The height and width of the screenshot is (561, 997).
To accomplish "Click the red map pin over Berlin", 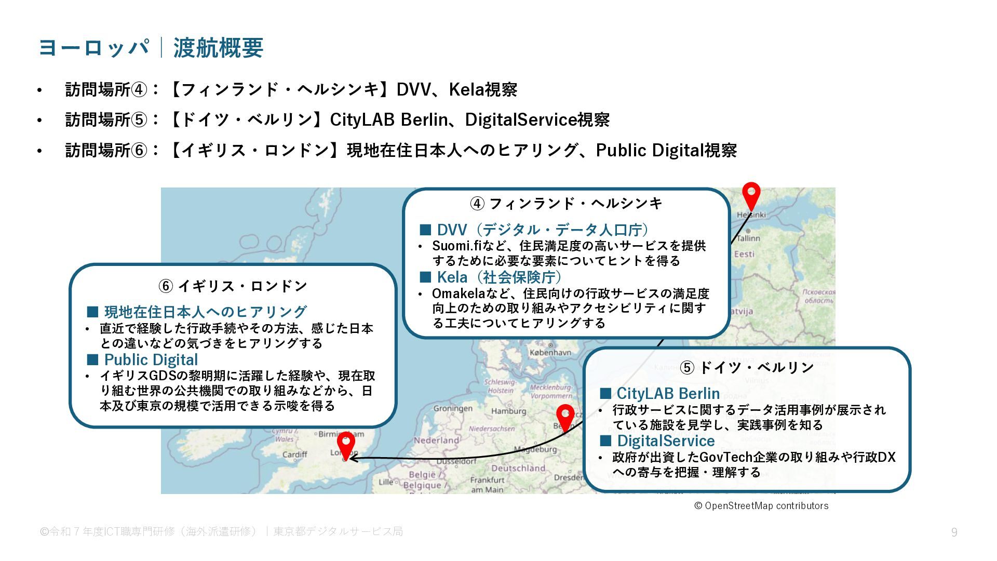I will point(565,417).
